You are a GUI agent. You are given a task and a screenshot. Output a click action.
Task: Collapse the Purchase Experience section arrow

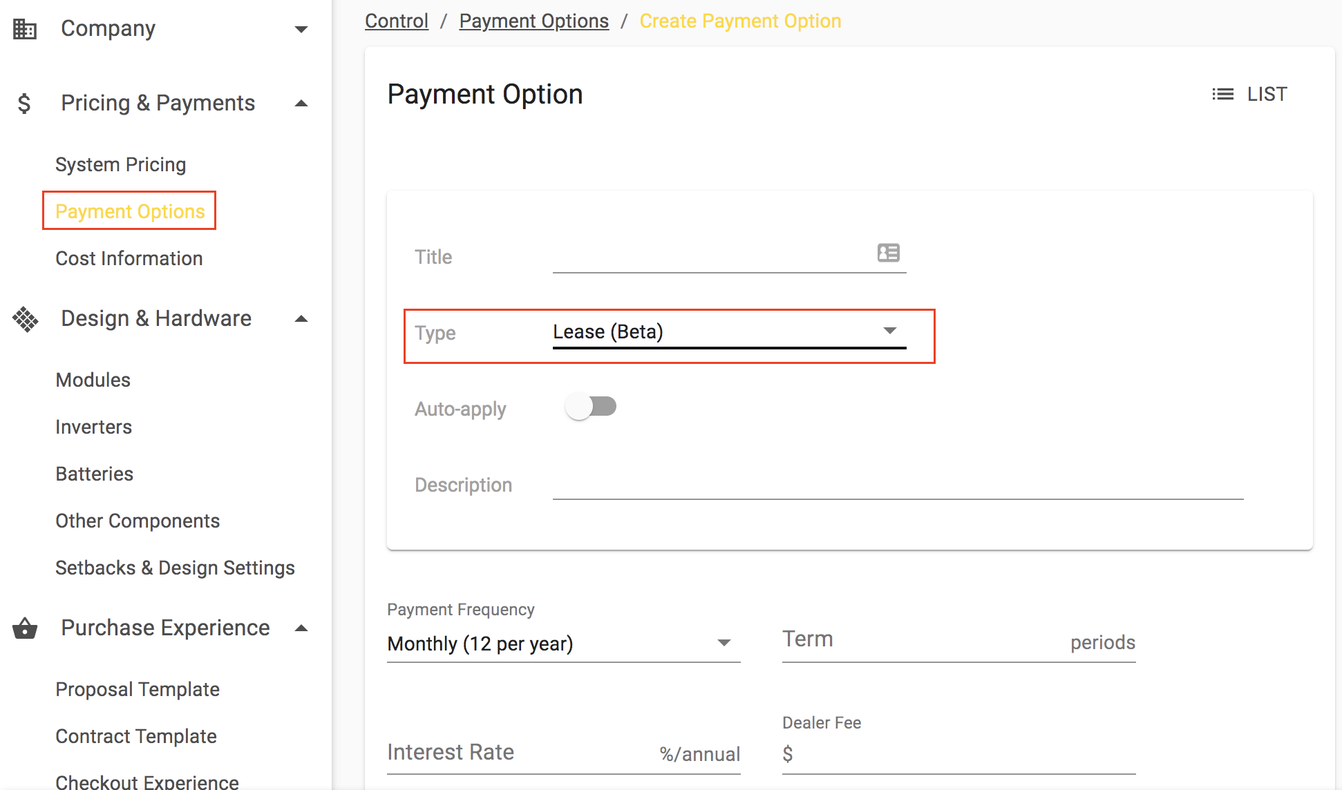click(x=301, y=628)
